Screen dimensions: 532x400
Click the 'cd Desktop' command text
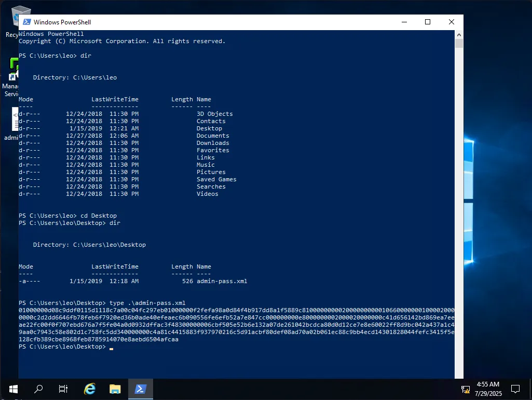click(x=99, y=216)
